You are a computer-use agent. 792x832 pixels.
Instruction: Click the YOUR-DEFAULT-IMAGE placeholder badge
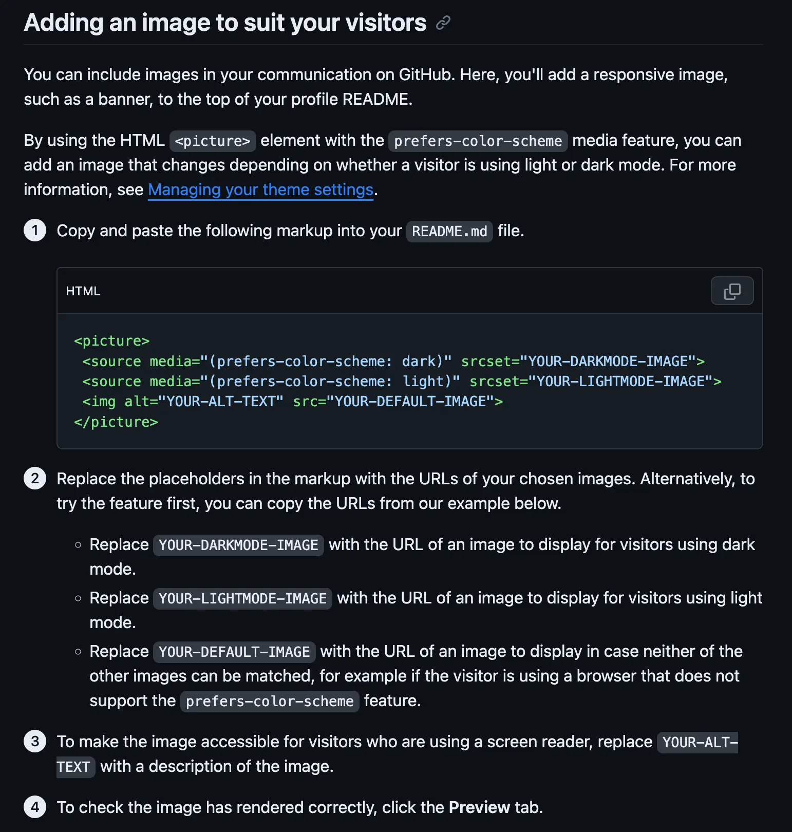pyautogui.click(x=234, y=652)
